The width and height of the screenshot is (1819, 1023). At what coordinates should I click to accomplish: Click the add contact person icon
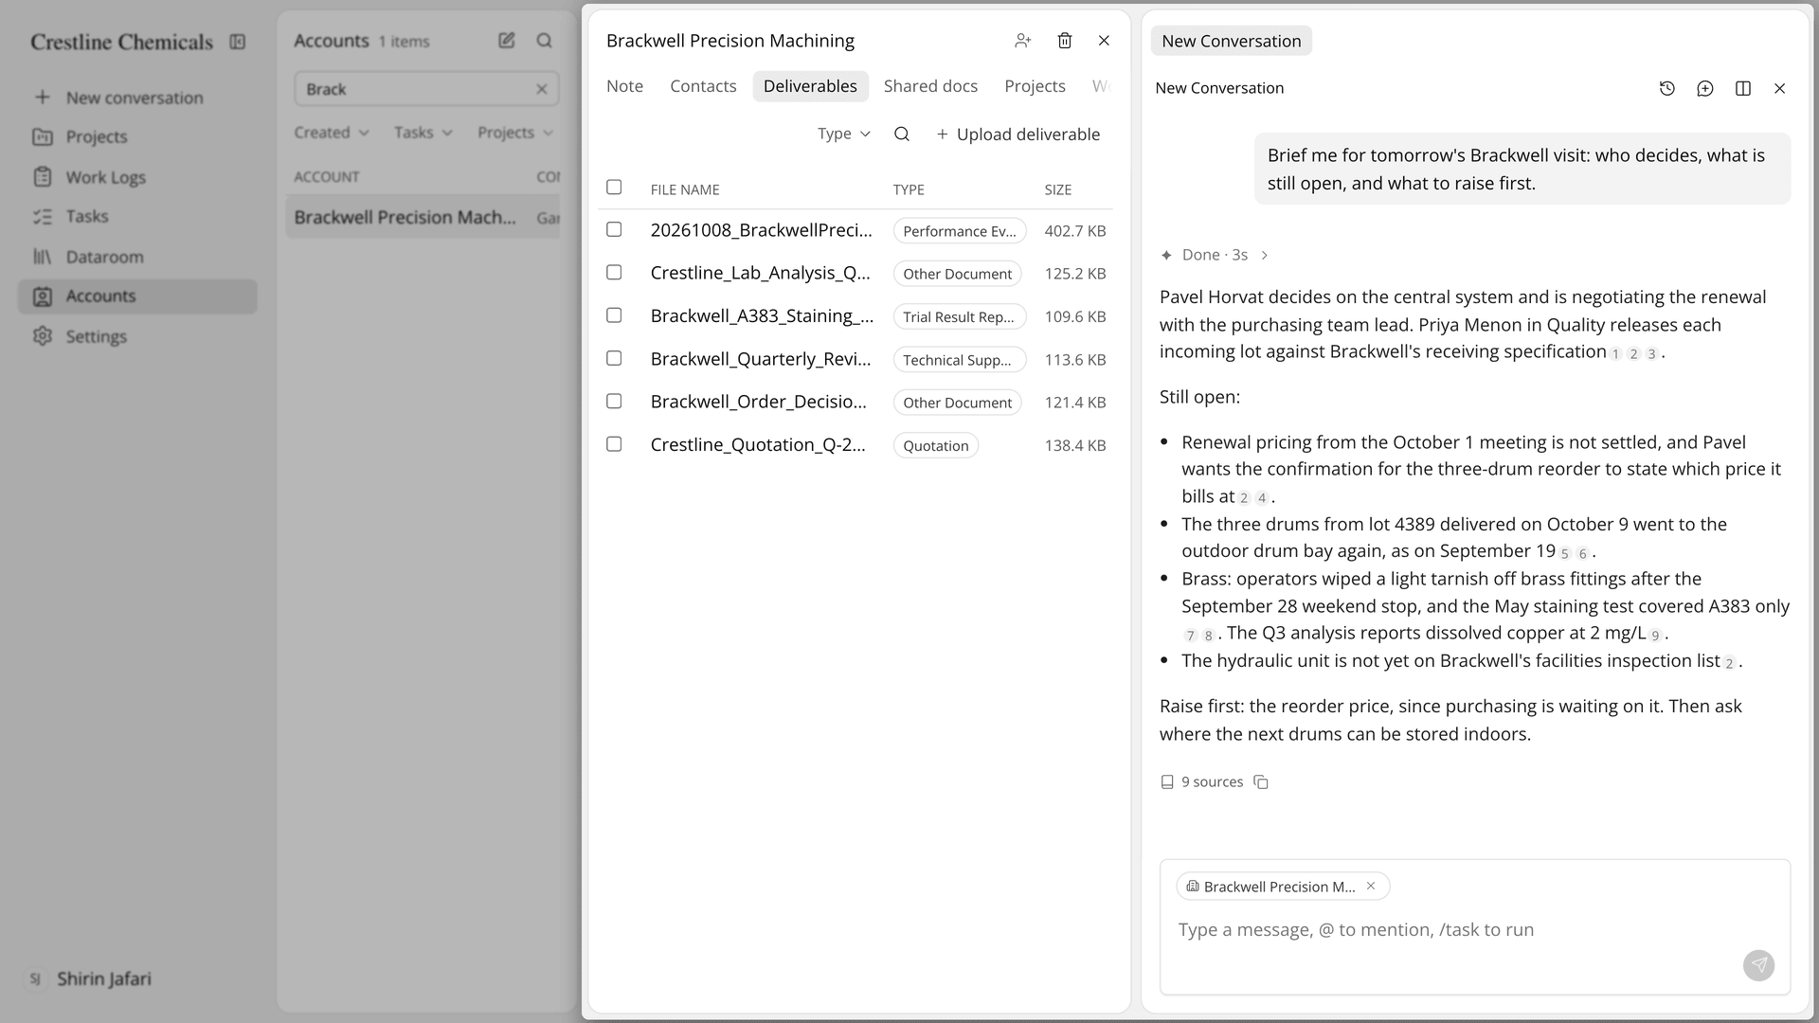[1022, 40]
